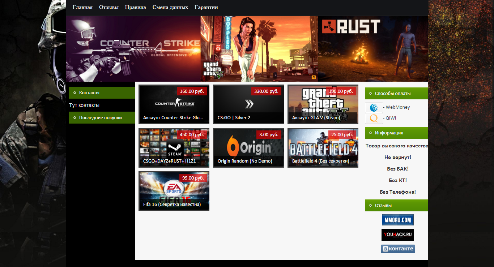Image resolution: width=494 pixels, height=267 pixels.
Task: Click the Способы оплаты section header
Action: 396,94
